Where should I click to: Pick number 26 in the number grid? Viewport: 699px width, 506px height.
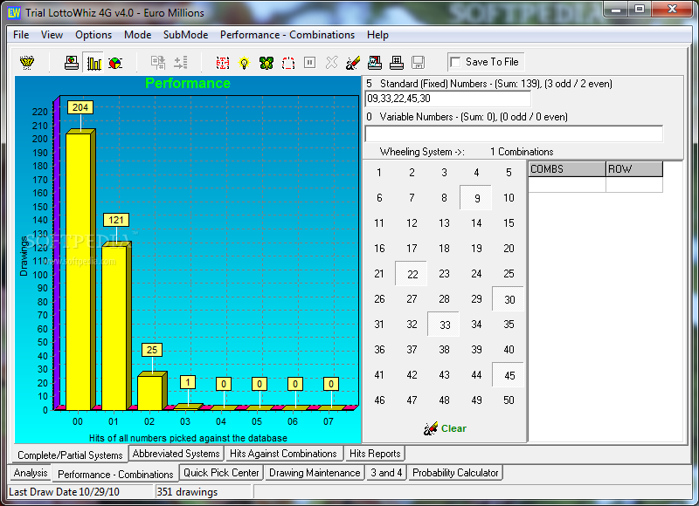coord(379,299)
